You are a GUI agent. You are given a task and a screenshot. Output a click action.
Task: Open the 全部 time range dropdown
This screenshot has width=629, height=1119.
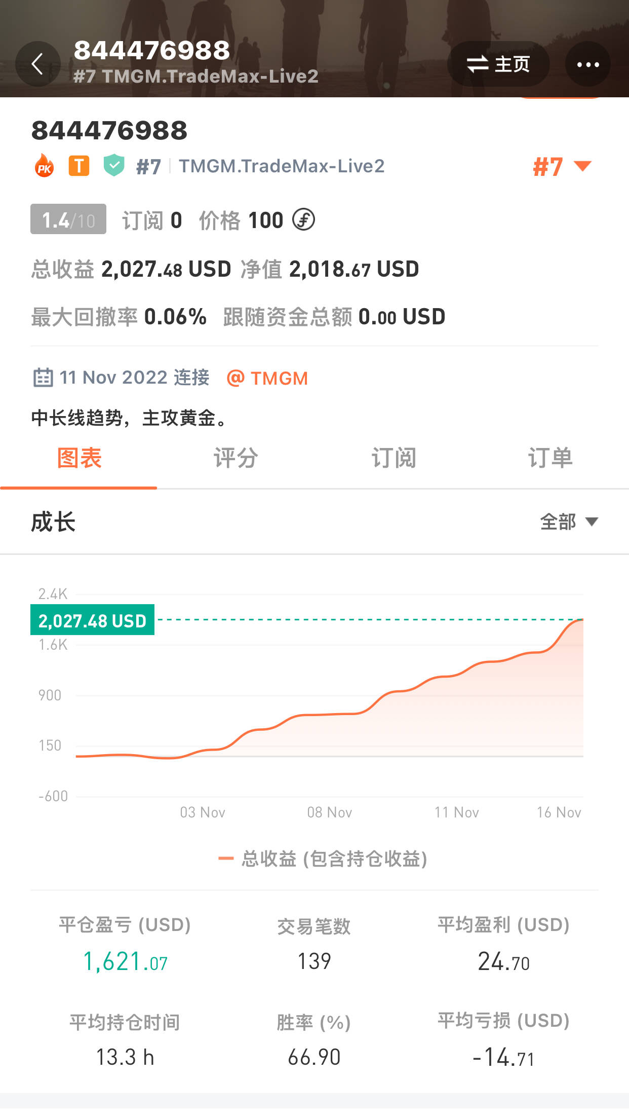pos(569,521)
